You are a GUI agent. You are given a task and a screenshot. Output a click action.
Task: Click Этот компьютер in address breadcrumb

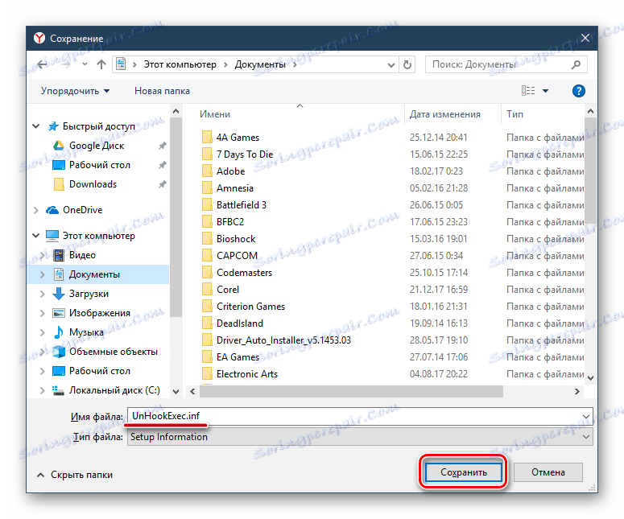tap(180, 64)
